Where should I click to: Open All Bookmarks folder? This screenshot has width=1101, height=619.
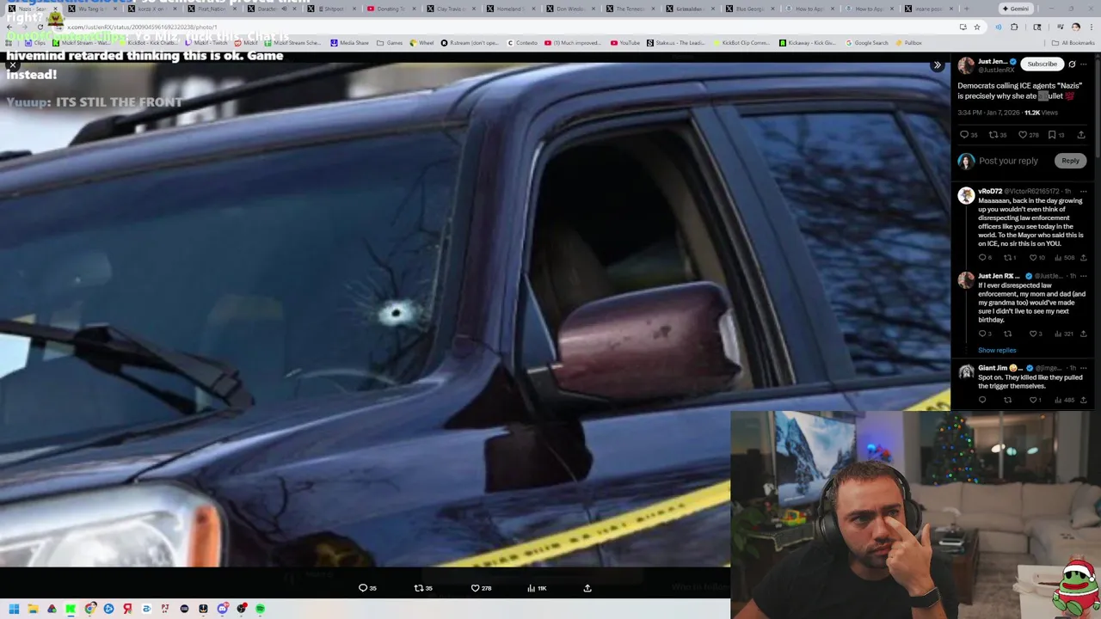click(x=1074, y=43)
